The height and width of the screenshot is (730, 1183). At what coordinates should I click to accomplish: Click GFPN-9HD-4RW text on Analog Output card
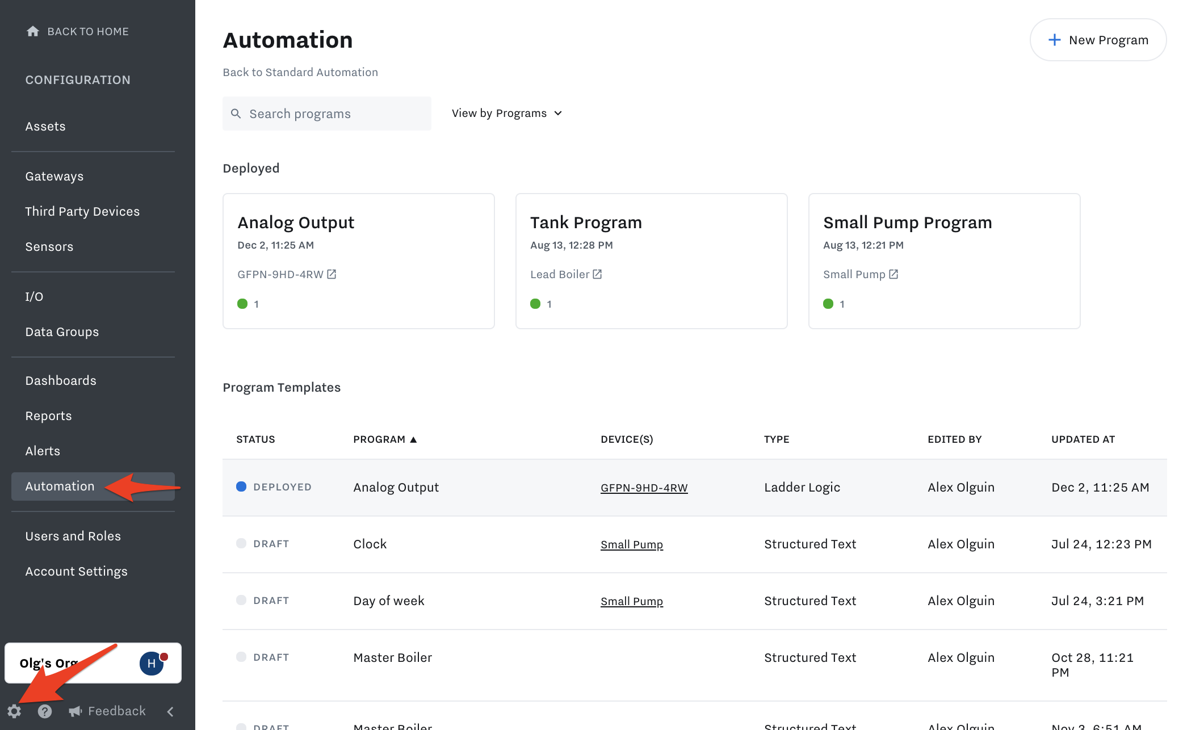[x=280, y=274]
